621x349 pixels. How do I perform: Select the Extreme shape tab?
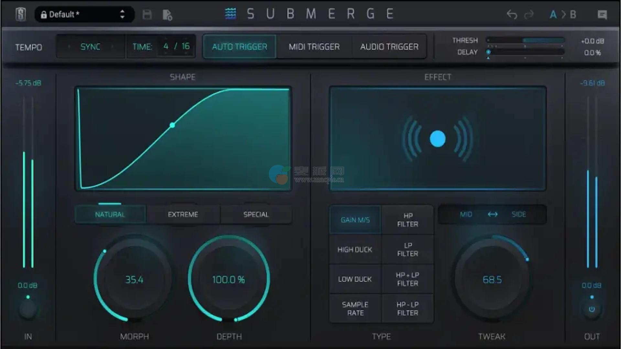point(183,215)
